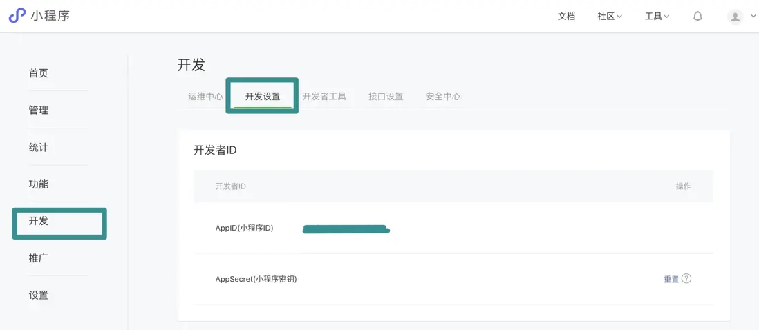Click the Mini Program logo icon
The width and height of the screenshot is (759, 330).
17,15
